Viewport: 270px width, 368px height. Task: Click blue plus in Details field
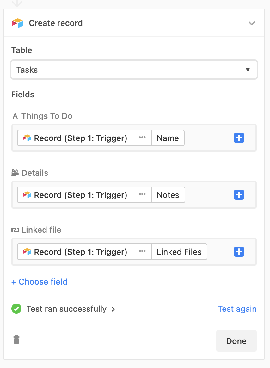pyautogui.click(x=239, y=195)
